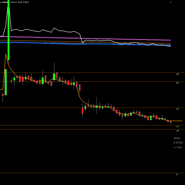The image size is (185, 185).
Task: Click the "in 3 Days" label
Action: coord(178,147)
